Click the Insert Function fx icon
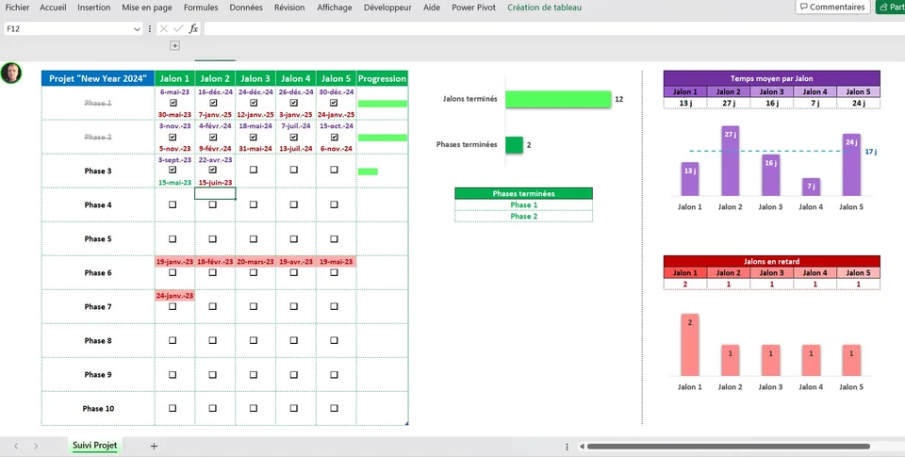This screenshot has width=905, height=457. [x=193, y=29]
